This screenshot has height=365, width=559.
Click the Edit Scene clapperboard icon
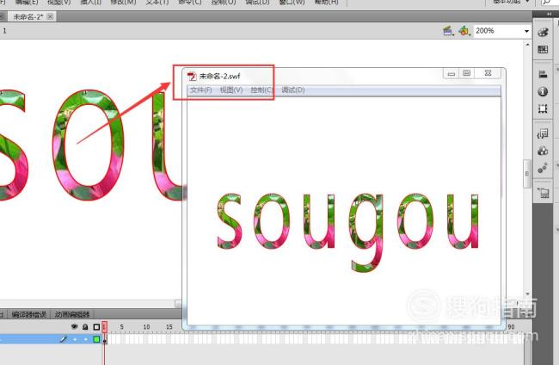448,31
